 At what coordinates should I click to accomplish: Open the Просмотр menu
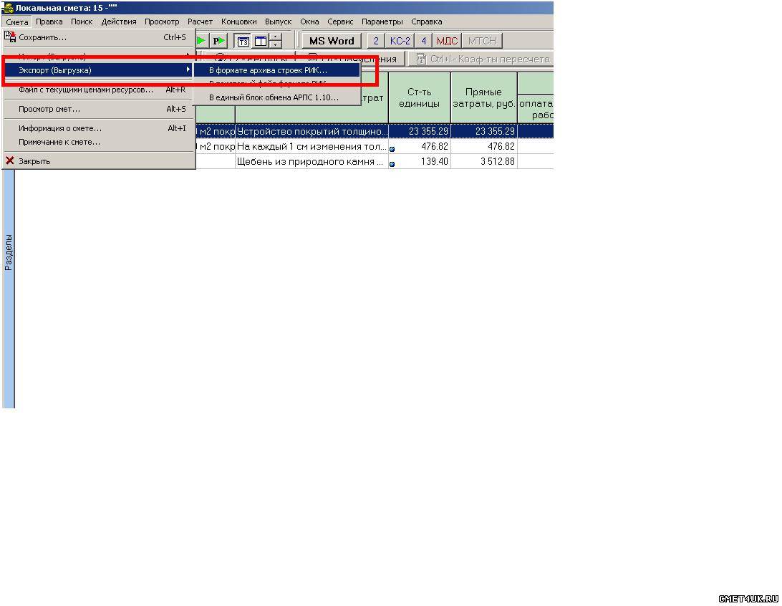point(162,21)
